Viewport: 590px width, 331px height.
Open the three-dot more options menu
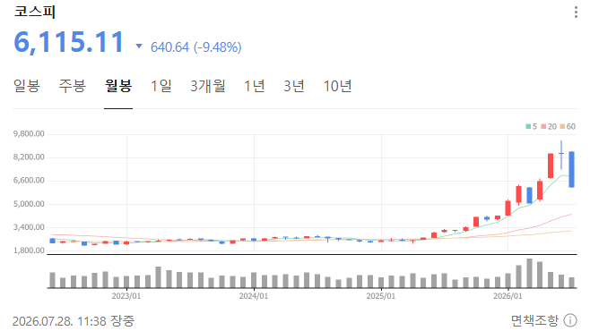pos(576,12)
